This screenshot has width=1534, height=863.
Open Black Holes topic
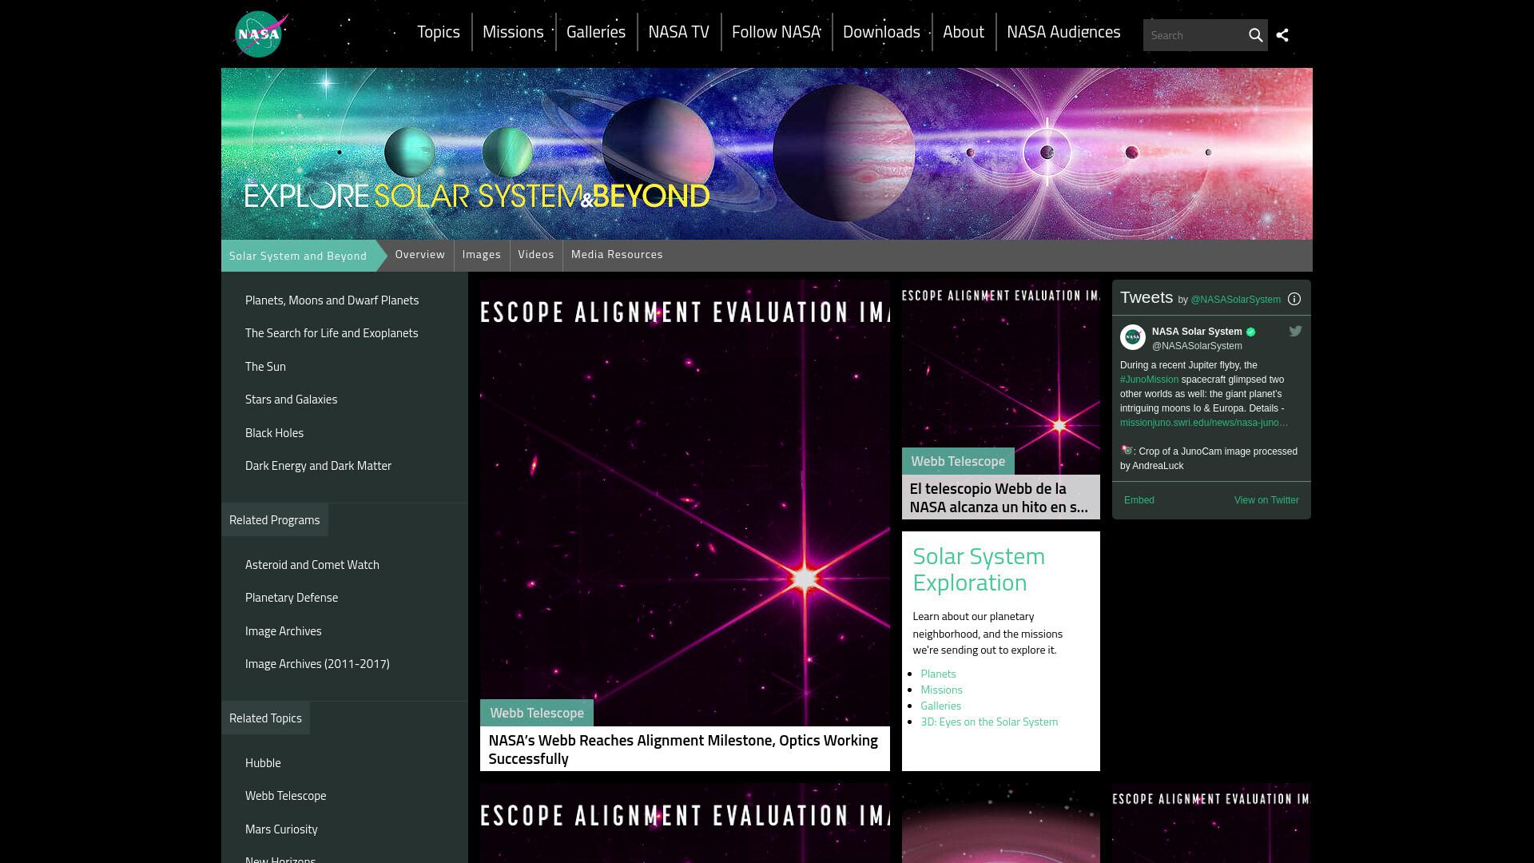tap(274, 433)
